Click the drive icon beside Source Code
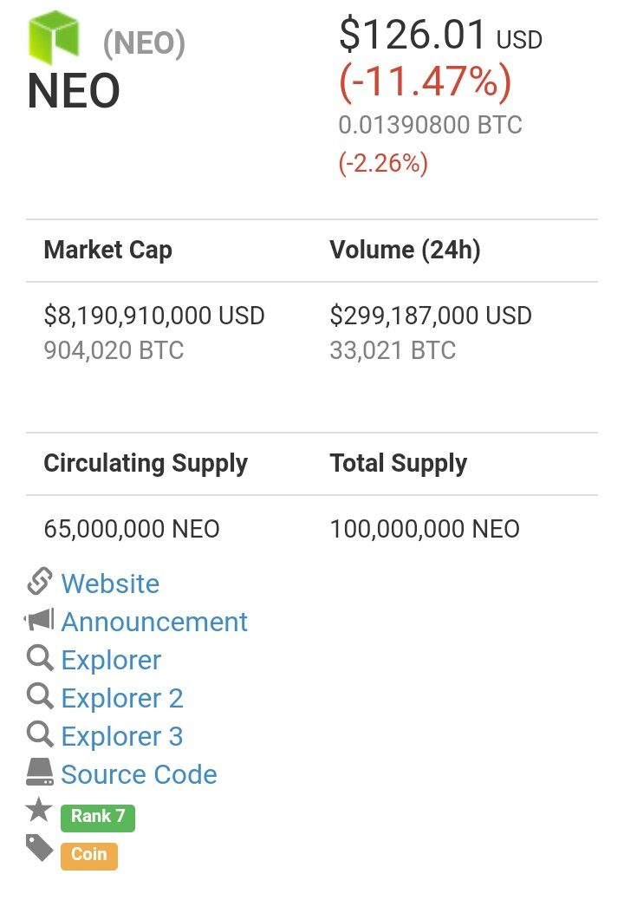 [x=40, y=772]
